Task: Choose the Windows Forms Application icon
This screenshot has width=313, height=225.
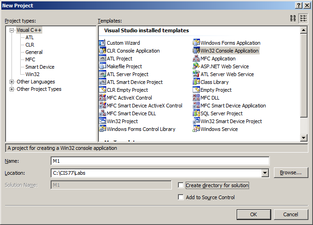Action: point(196,43)
